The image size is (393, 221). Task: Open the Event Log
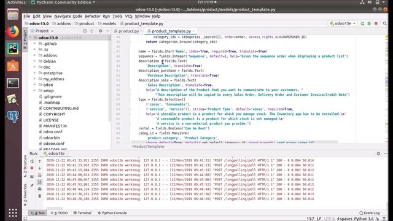point(370,213)
